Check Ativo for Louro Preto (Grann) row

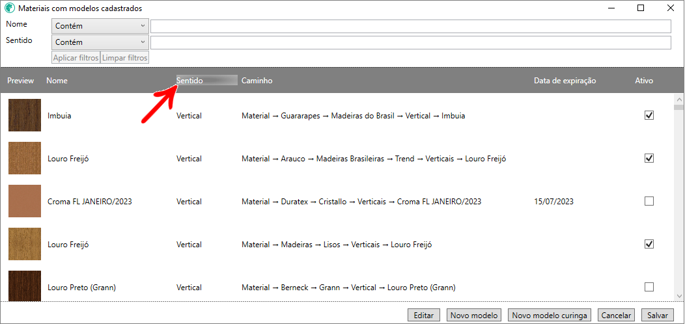coord(649,287)
